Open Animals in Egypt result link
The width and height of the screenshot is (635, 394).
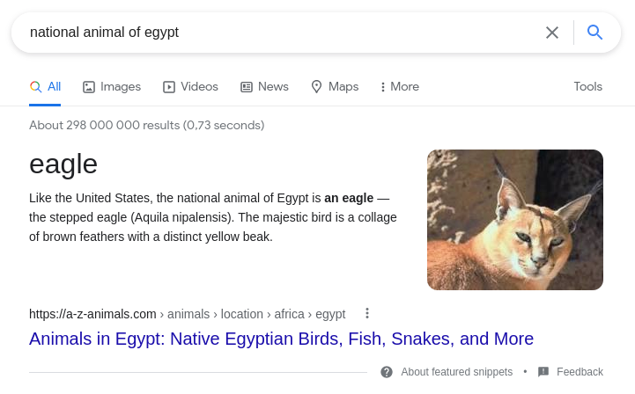(281, 339)
